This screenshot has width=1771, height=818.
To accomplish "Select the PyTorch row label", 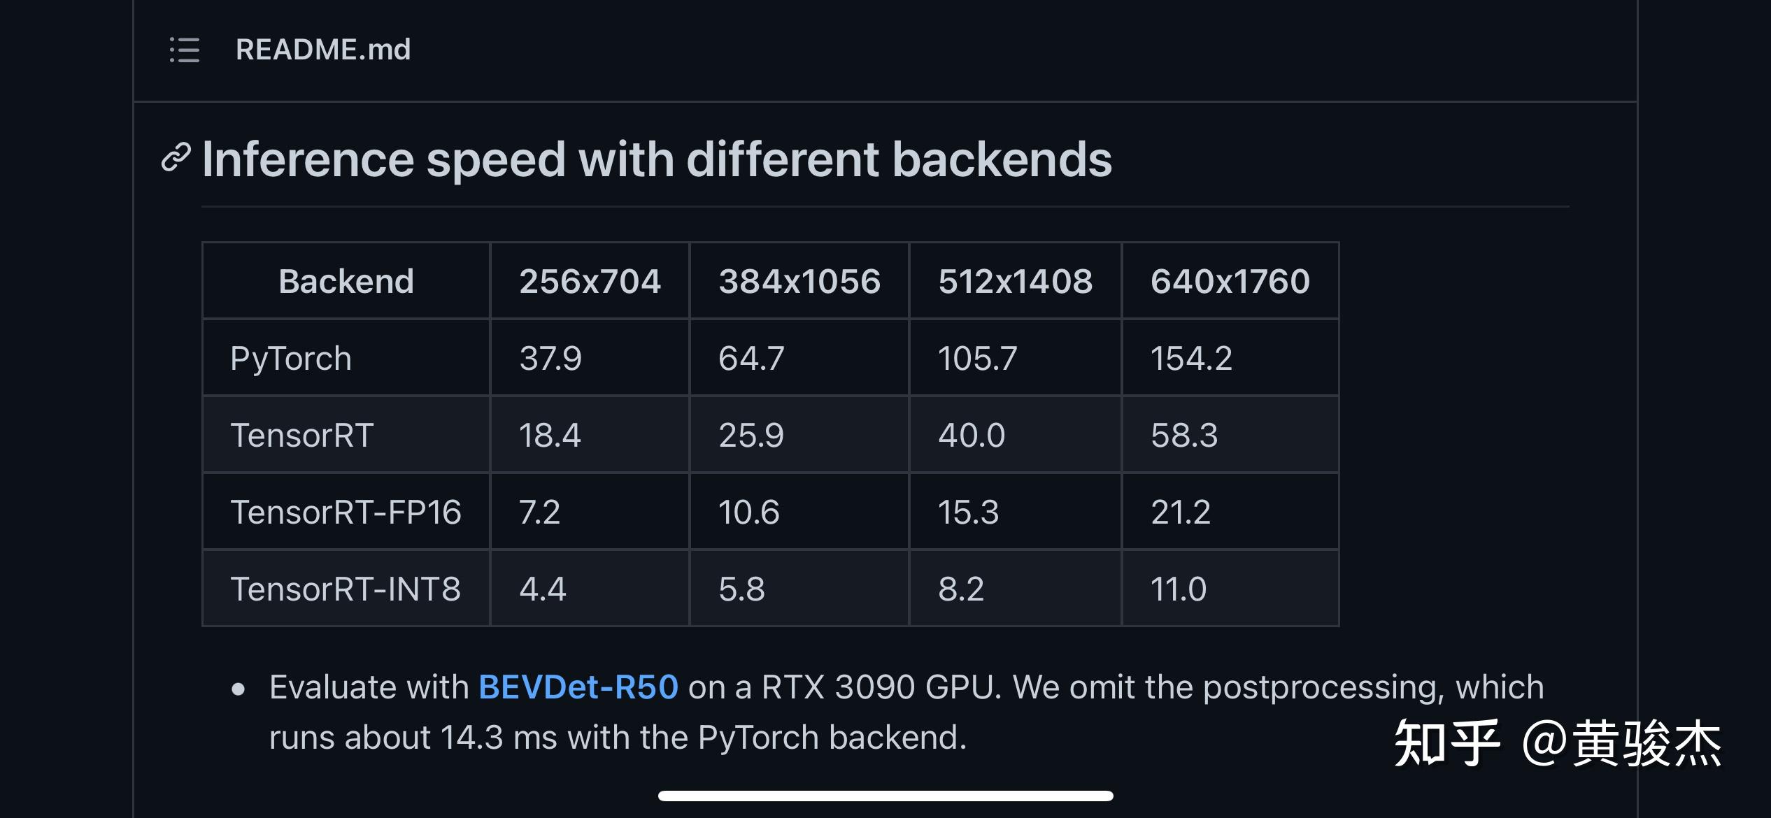I will pos(291,358).
